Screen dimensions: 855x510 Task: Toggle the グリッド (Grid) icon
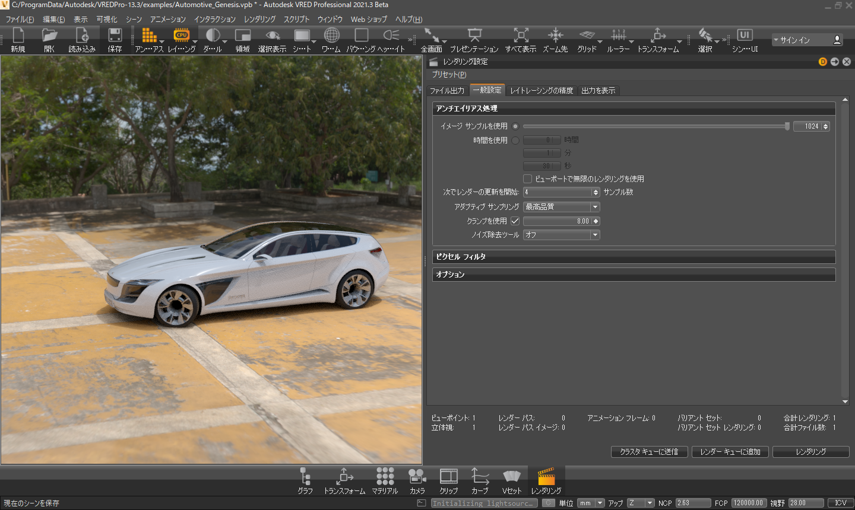(587, 36)
